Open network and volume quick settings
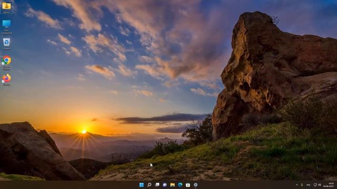 (x=317, y=185)
